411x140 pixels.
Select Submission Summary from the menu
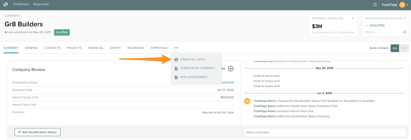(197, 68)
